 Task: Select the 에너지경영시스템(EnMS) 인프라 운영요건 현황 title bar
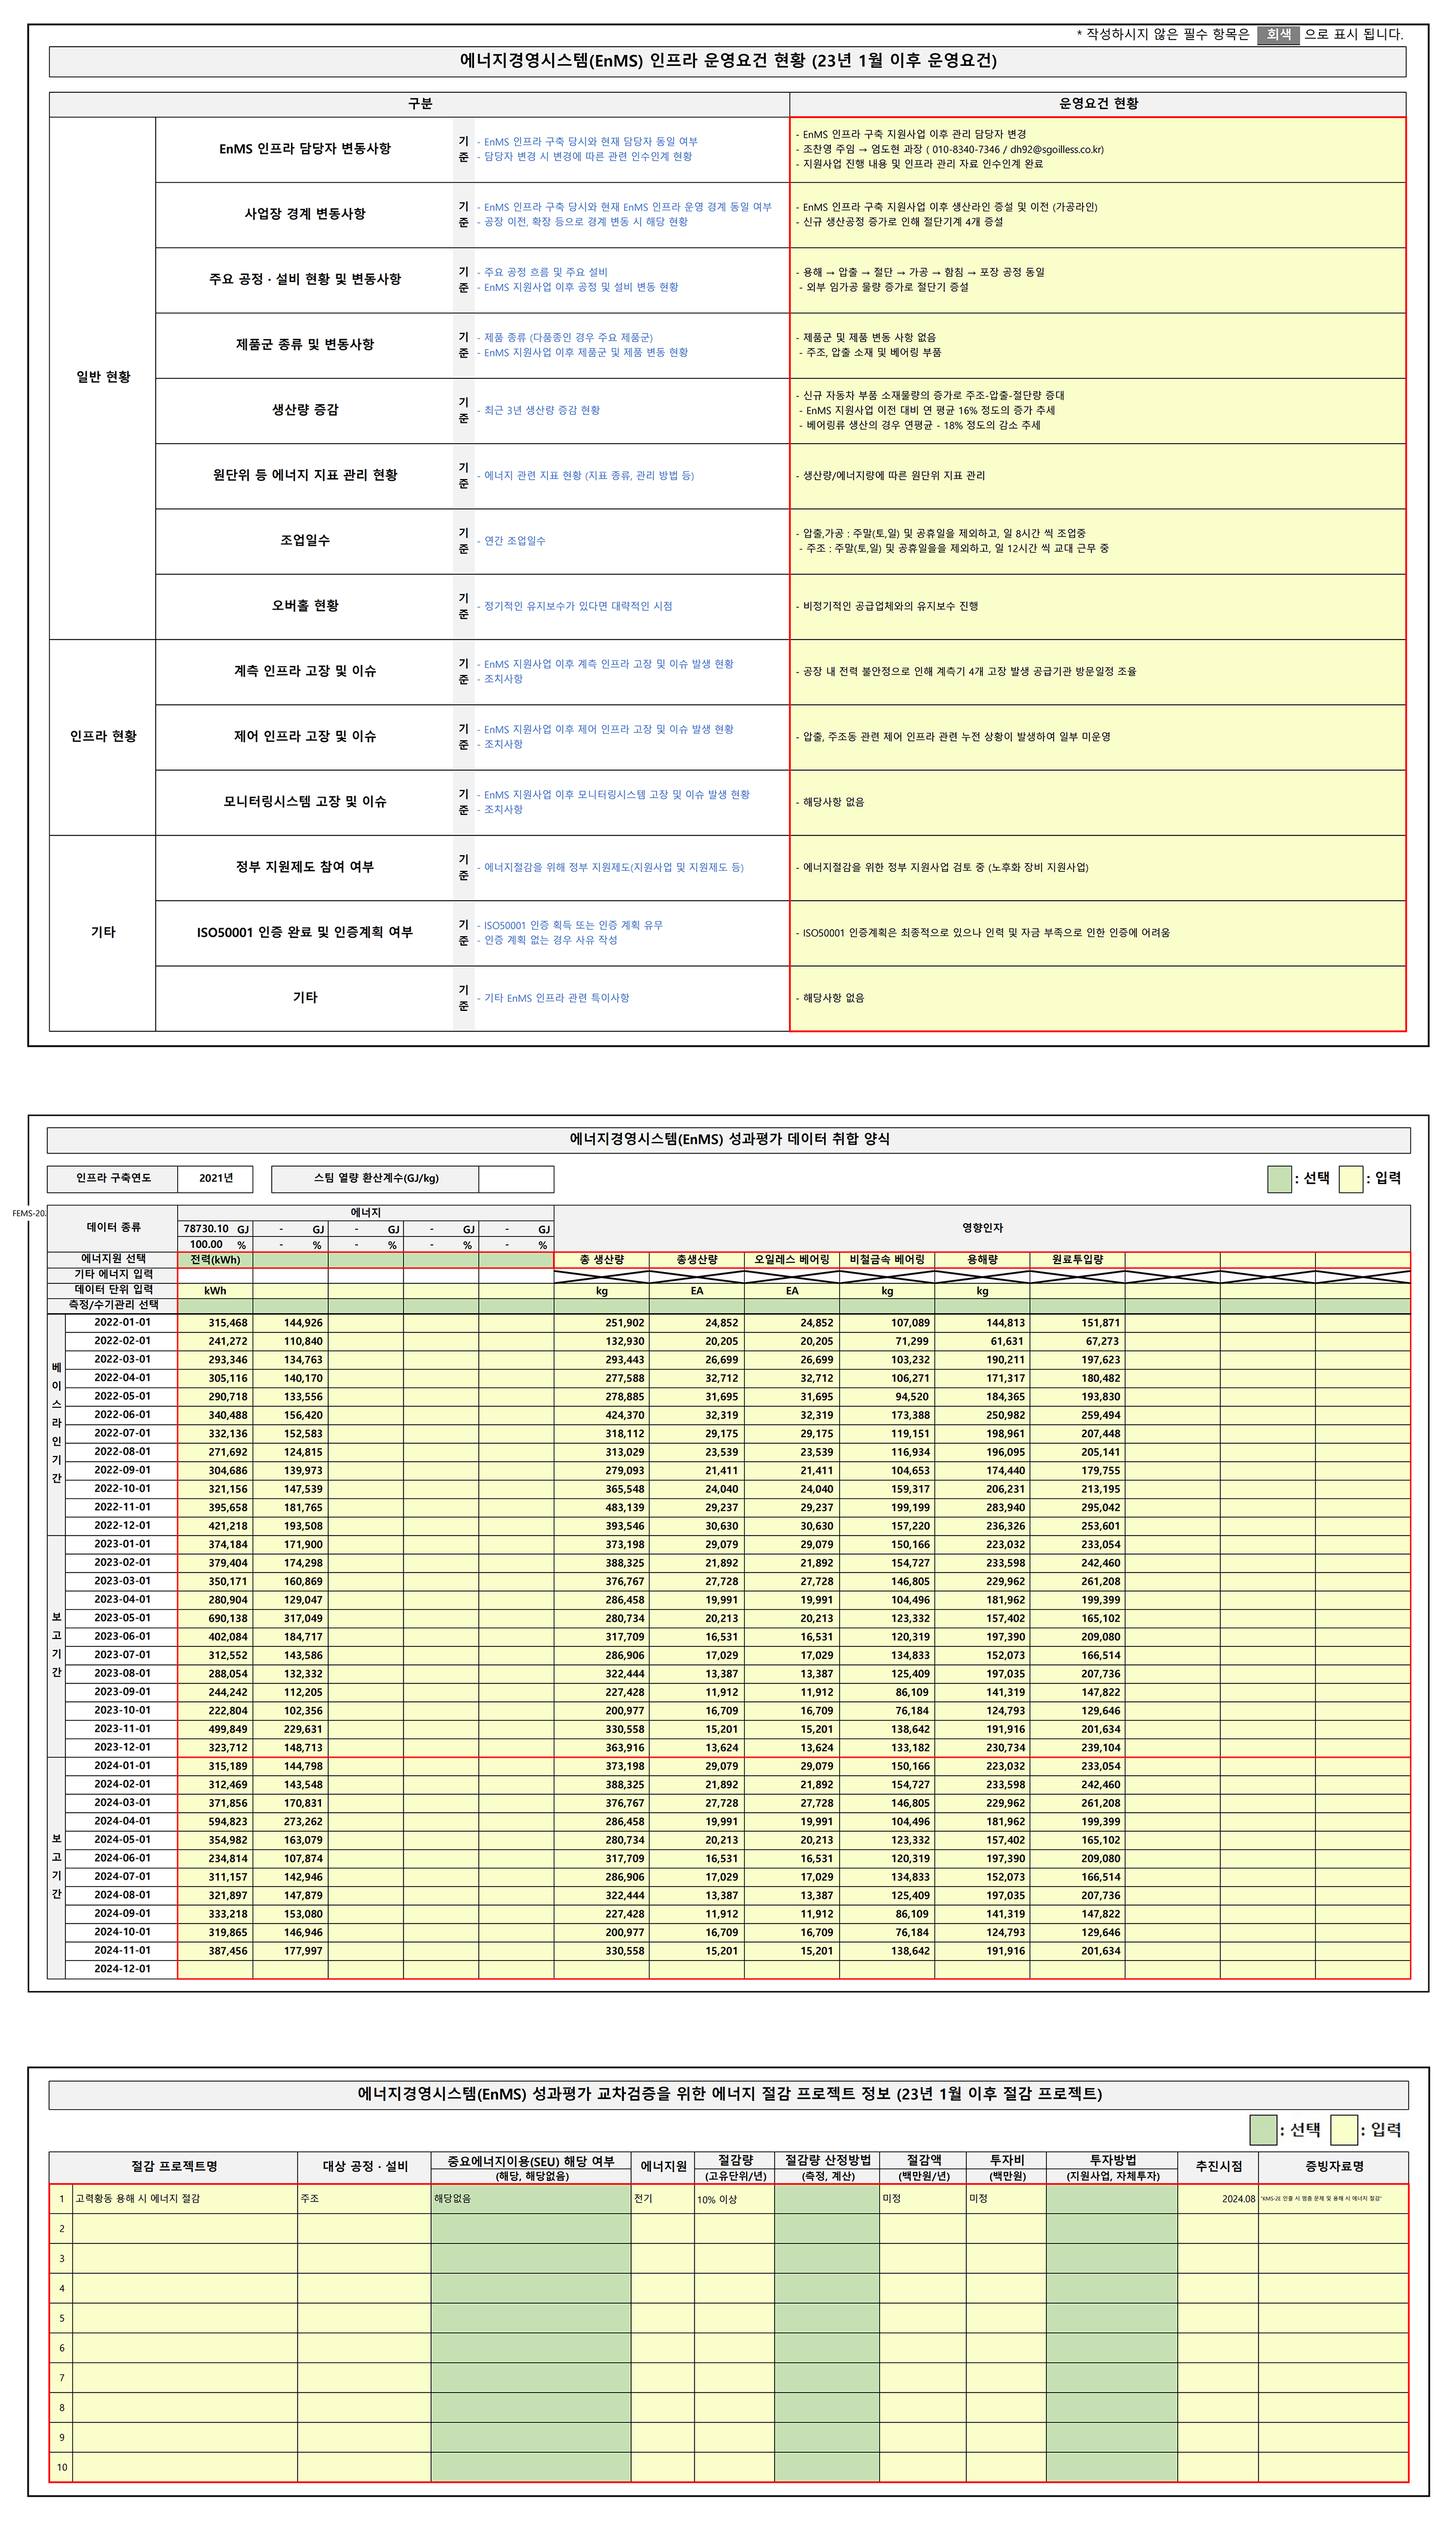click(727, 61)
